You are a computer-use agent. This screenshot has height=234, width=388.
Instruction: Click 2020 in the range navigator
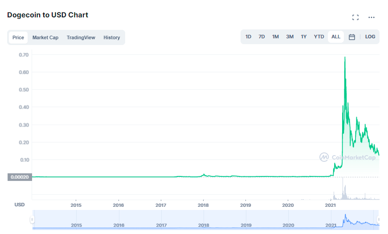pyautogui.click(x=288, y=225)
